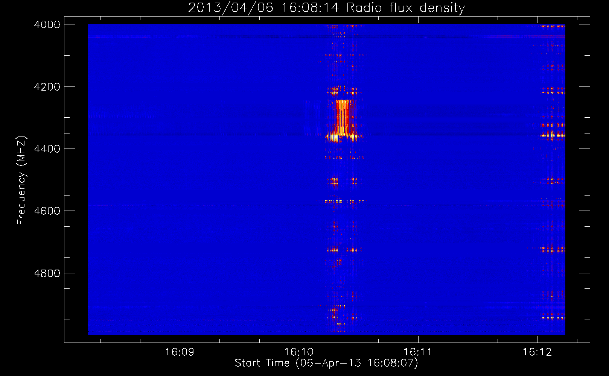Select the 4800 frequency tick label

[47, 273]
